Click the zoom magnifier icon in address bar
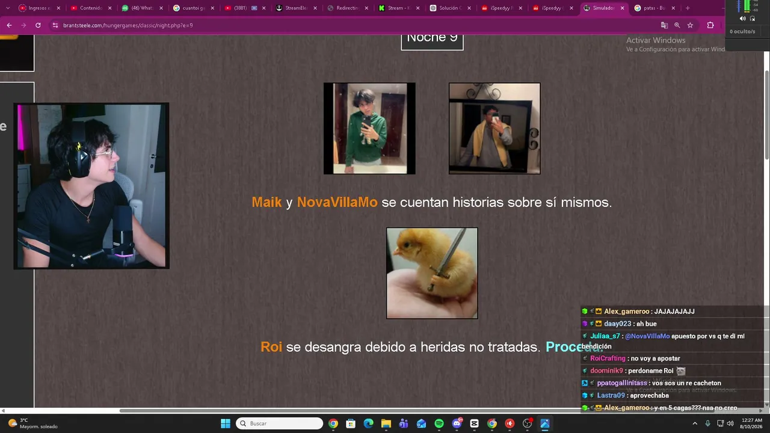 (677, 25)
